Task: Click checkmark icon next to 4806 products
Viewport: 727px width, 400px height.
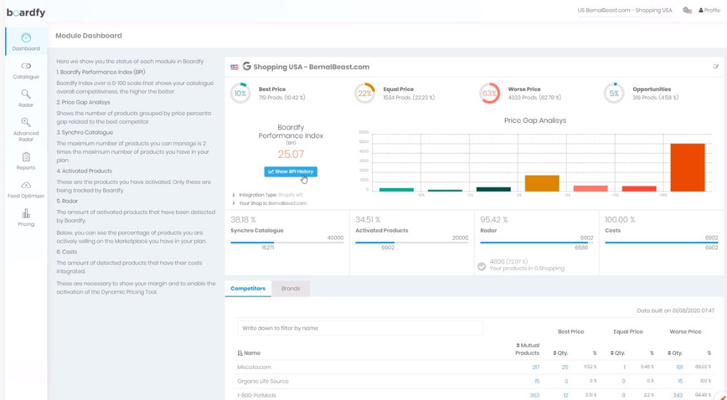Action: (482, 267)
